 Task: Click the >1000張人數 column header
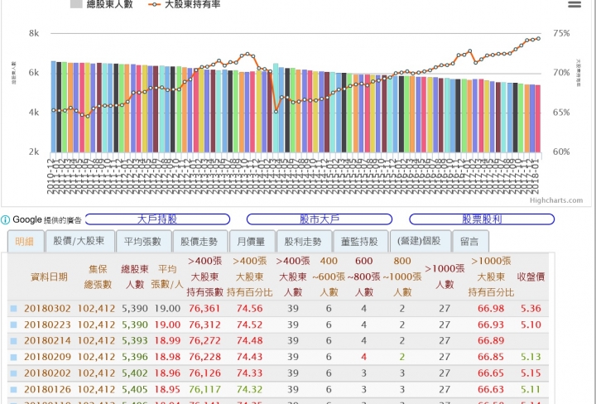click(445, 277)
